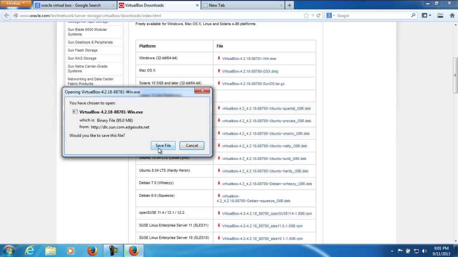Open Ubuntu quantal i386.deb link
458x257 pixels.
(266, 109)
